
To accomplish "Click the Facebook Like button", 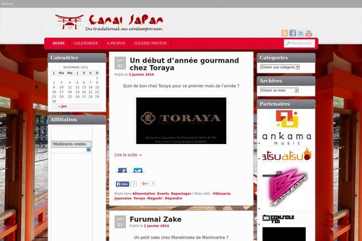I will pyautogui.click(x=122, y=184).
